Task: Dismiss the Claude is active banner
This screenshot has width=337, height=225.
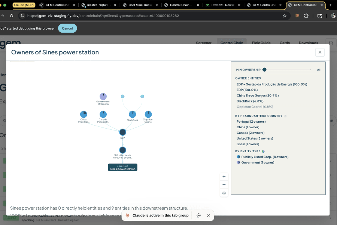Action: [209, 215]
